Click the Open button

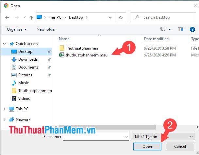click(x=147, y=147)
